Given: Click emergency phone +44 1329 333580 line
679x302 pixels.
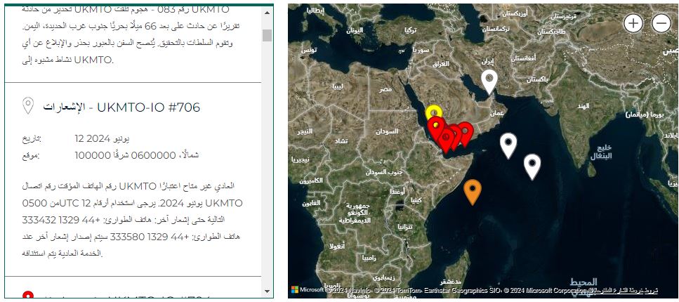Looking at the screenshot, I should point(131,237).
